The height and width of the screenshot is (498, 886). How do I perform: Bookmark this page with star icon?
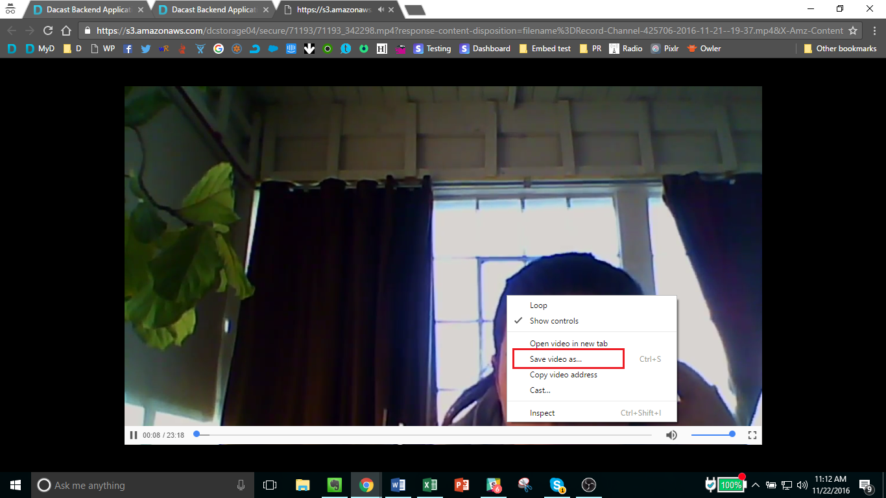coord(853,30)
